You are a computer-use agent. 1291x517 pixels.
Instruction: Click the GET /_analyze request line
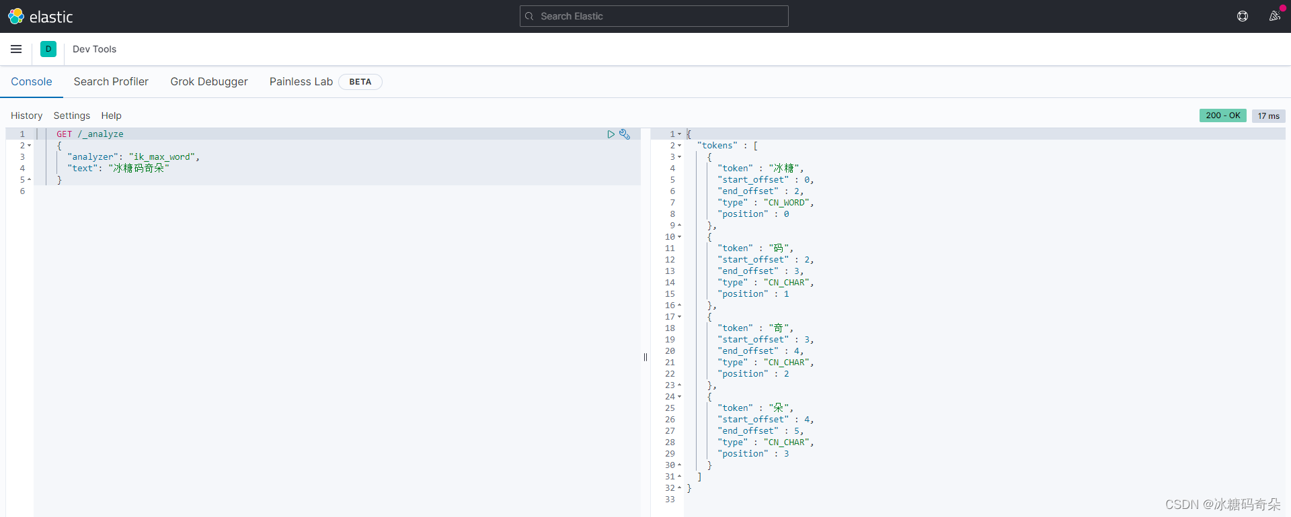90,134
